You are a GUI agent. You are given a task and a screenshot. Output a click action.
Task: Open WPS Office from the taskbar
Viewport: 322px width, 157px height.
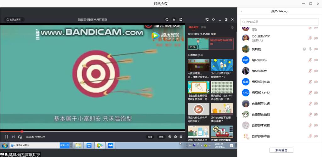[x=89, y=145]
